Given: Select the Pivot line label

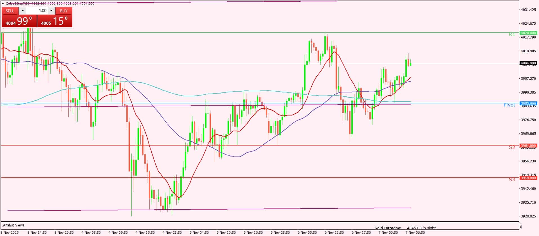Looking at the screenshot, I should point(509,105).
